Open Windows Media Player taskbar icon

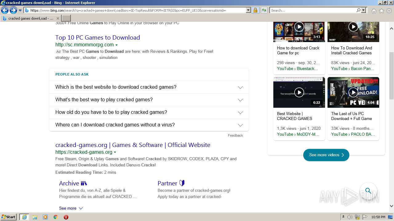coord(45,217)
